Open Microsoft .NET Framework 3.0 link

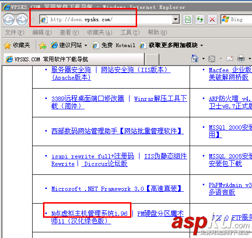click(117, 189)
